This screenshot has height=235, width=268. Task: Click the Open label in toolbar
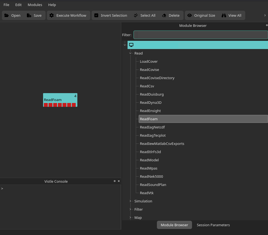point(16,15)
